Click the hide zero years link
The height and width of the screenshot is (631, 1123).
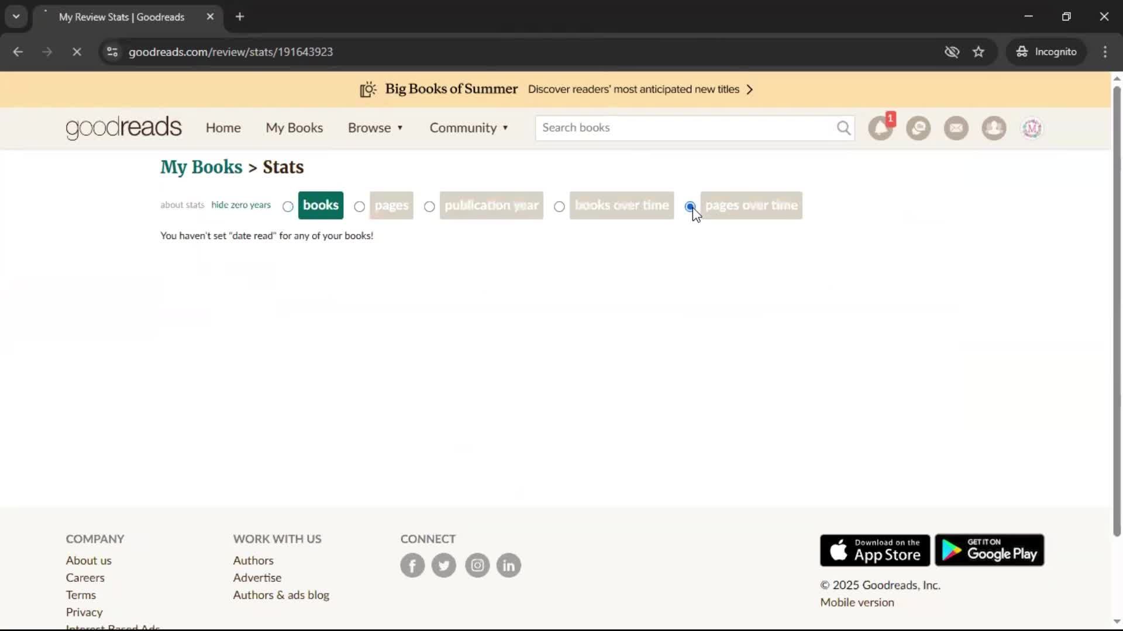click(241, 205)
